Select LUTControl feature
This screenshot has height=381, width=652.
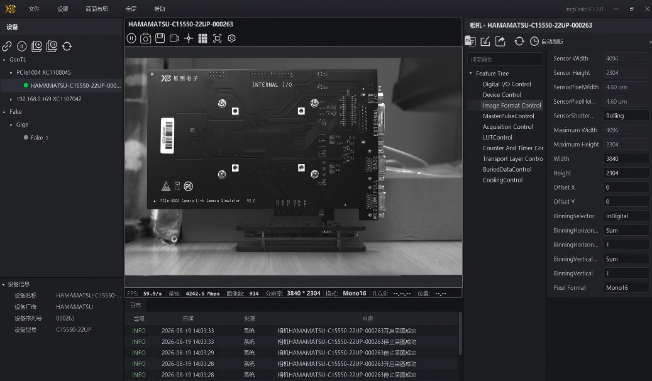(497, 137)
